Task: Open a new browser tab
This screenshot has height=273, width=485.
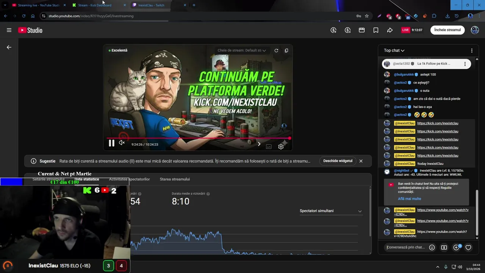Action: click(194, 5)
